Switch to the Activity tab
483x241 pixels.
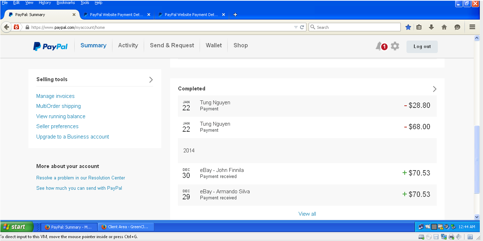click(x=128, y=46)
